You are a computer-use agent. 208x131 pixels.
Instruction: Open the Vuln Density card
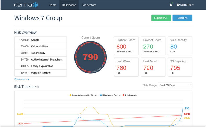[x=180, y=46]
